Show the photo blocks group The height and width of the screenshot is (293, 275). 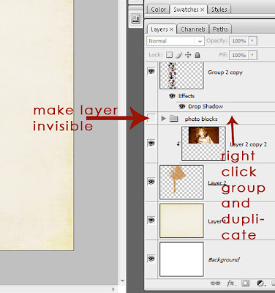[x=151, y=119]
